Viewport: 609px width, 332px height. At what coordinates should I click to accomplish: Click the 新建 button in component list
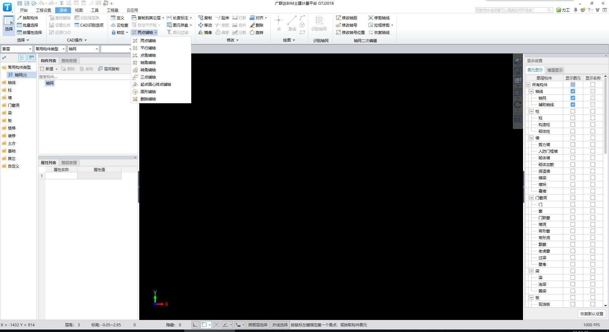(47, 69)
